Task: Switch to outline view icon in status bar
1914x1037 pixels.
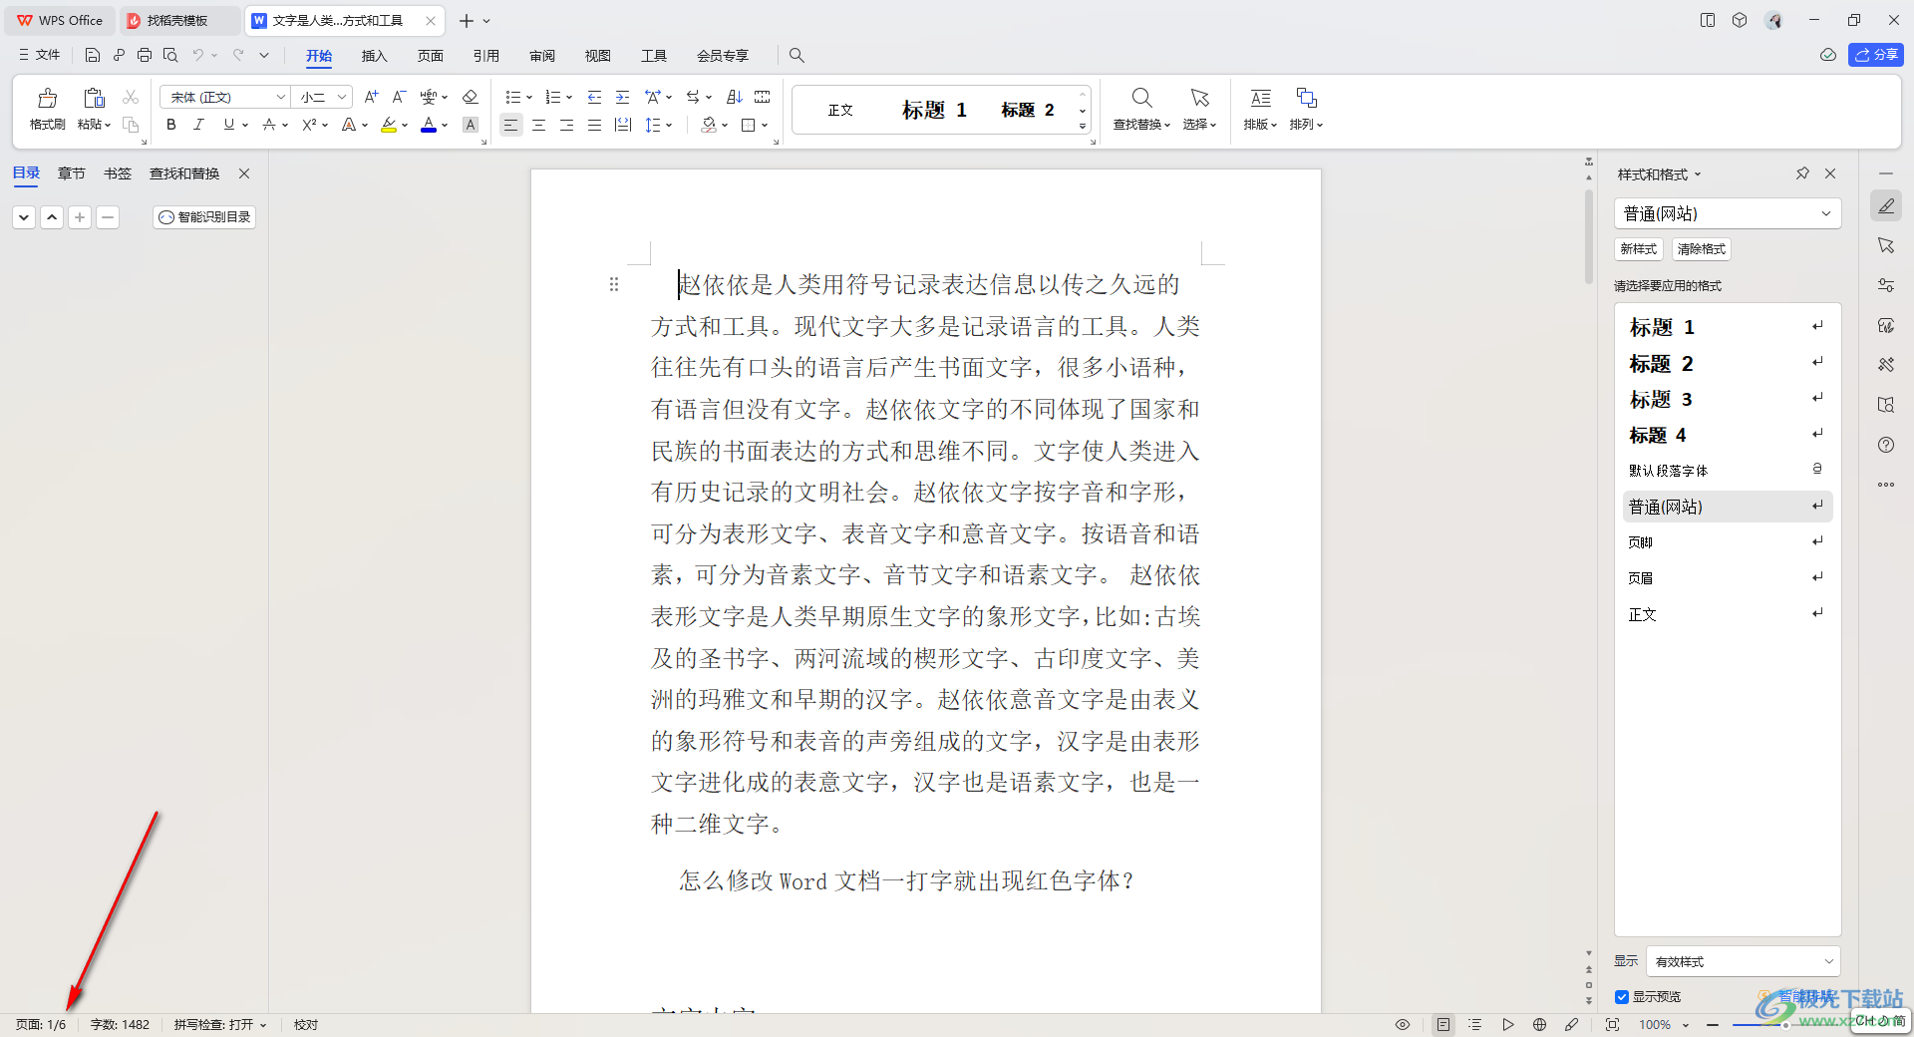Action: click(1475, 1024)
